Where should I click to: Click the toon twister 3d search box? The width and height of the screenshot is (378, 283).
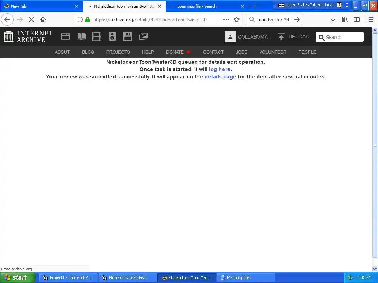coord(274,20)
